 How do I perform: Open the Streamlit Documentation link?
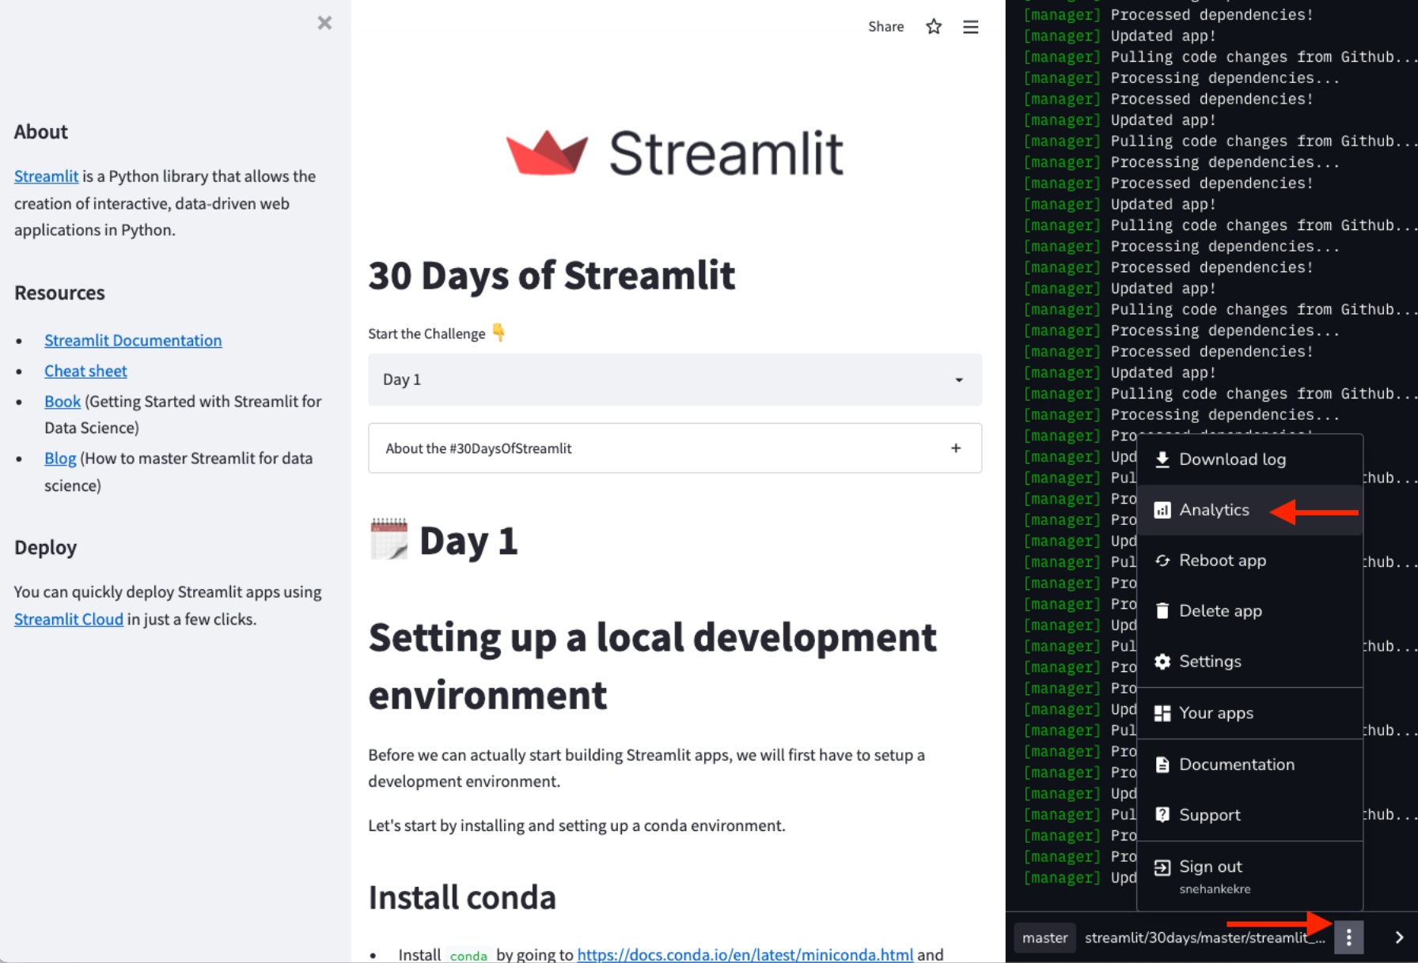tap(133, 340)
